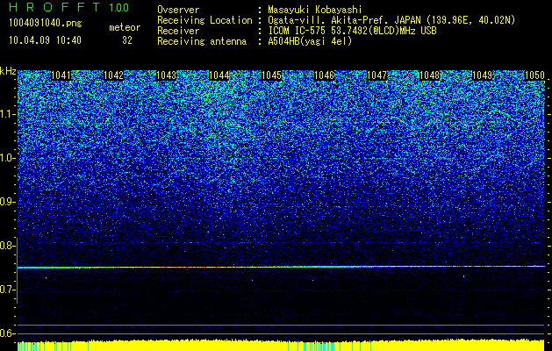Select the 1044 time marker label
Viewport: 552px width, 351px height.
click(x=219, y=75)
